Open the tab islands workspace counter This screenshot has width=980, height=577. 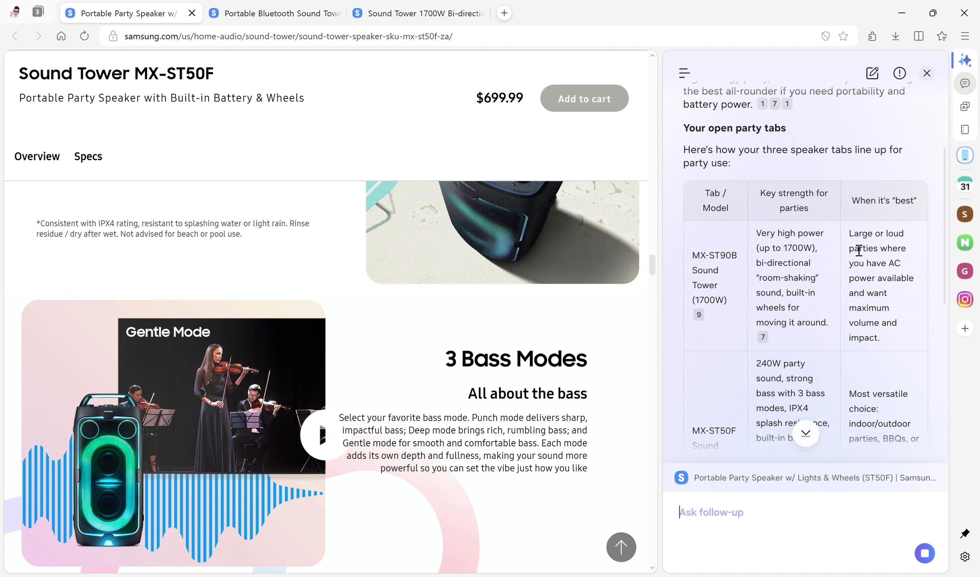38,12
